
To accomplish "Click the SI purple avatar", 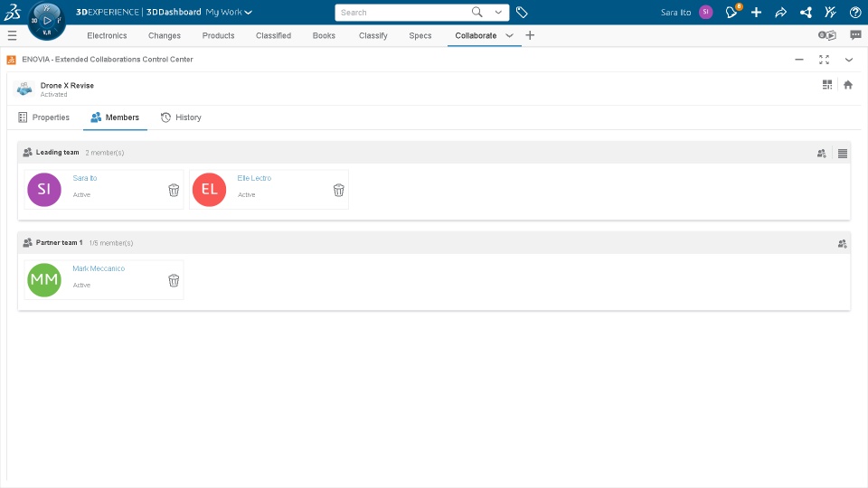I will point(44,189).
